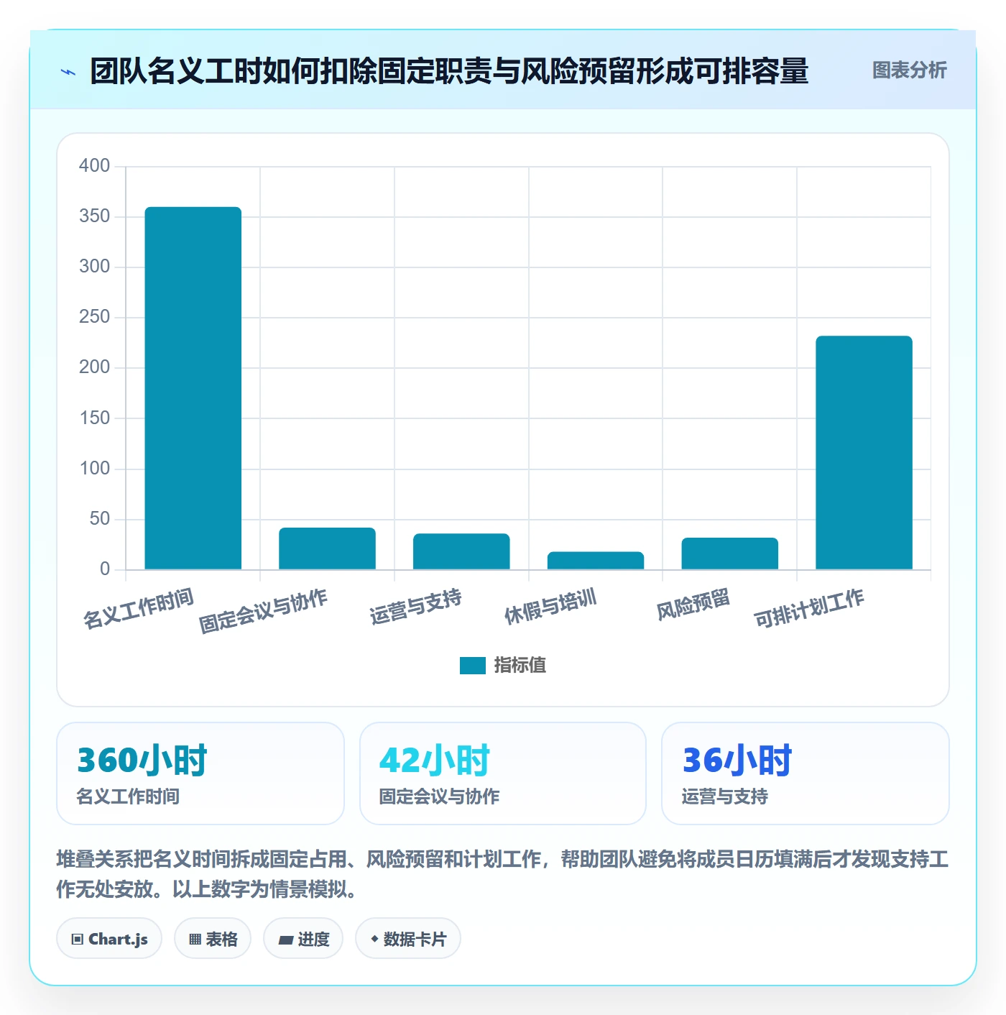Select the 休假与培训 bar
The width and height of the screenshot is (1006, 1015).
[596, 561]
